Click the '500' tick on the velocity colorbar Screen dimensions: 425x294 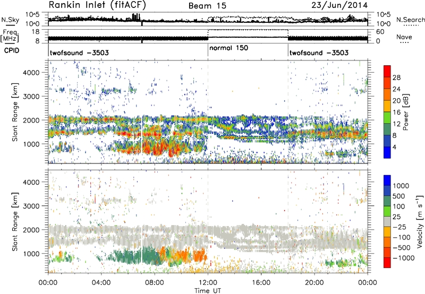click(398, 196)
